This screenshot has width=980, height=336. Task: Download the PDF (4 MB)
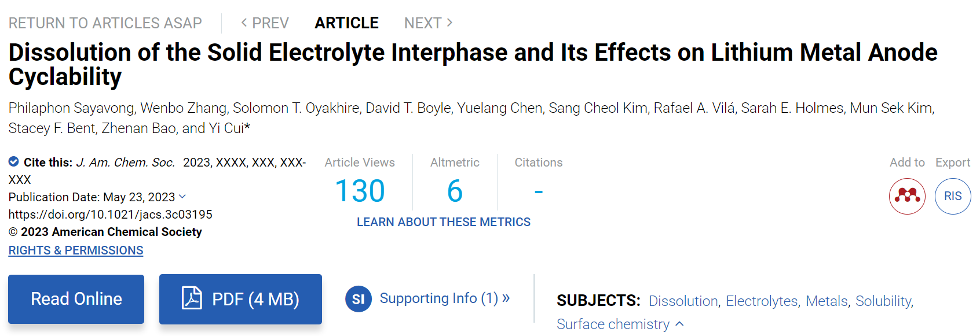click(x=240, y=299)
